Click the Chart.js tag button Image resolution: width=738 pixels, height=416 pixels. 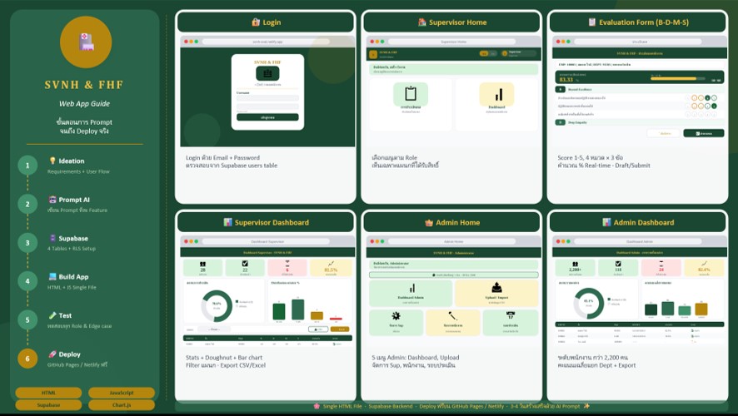click(122, 404)
